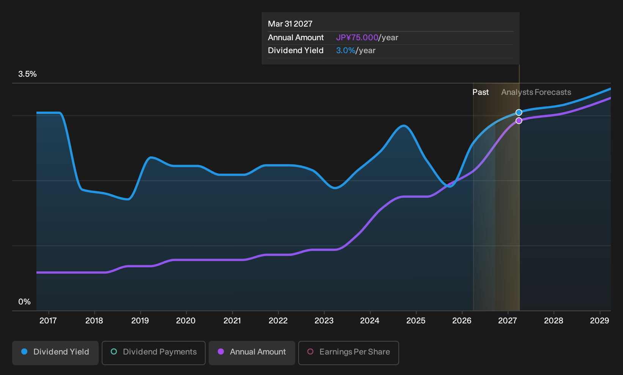
Task: Enable the Dividend Payments series
Action: (x=154, y=353)
